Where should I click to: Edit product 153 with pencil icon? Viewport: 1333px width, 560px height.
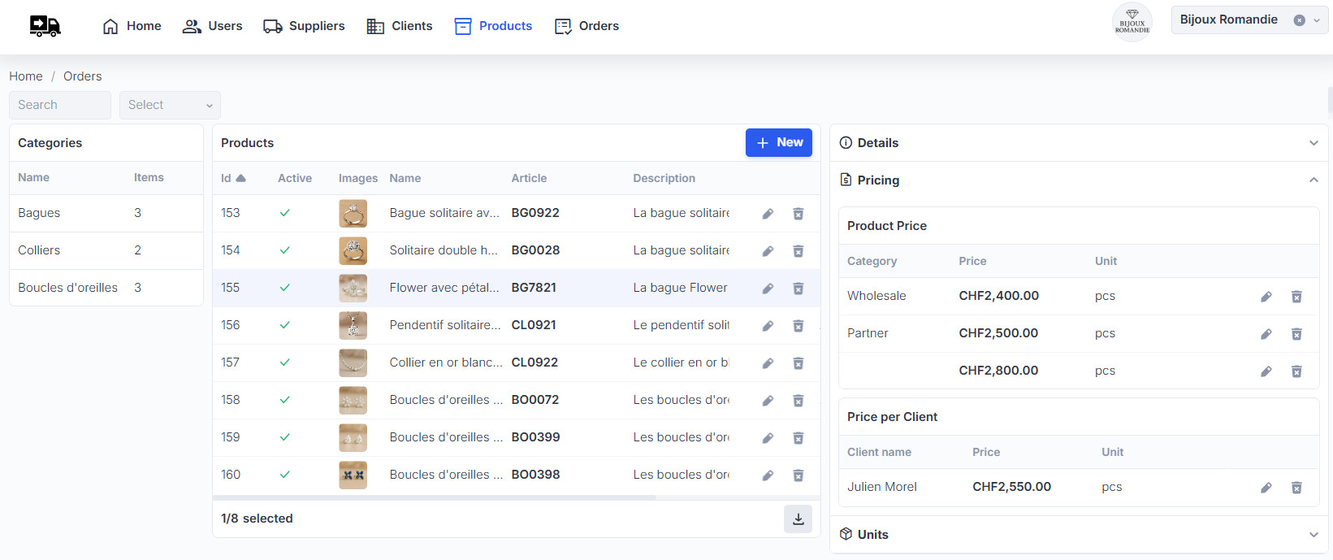(x=768, y=214)
